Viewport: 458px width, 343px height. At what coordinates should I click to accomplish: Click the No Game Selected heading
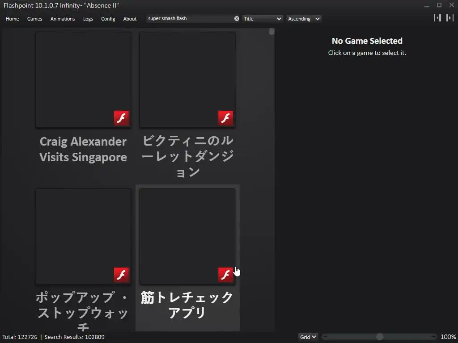[x=367, y=41]
